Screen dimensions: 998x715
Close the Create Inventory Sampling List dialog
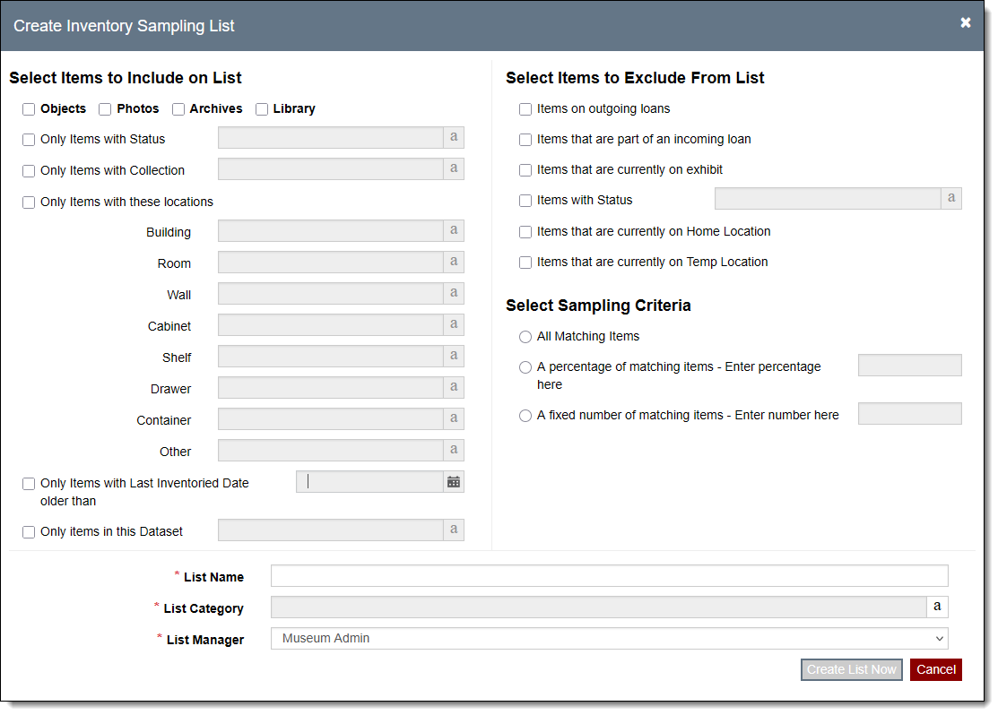(966, 23)
